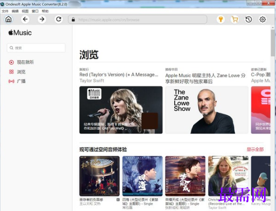Viewport: 276px width, 211px height.
Task: Click the Apple Music logo
Action: [x=20, y=33]
